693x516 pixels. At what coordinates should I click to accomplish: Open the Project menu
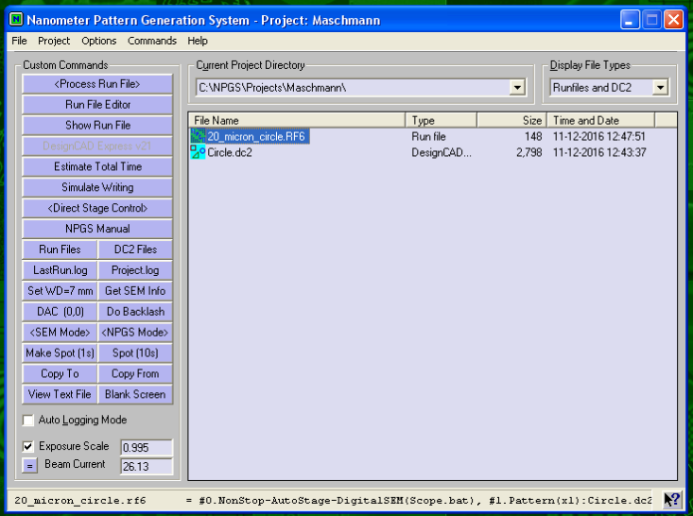pyautogui.click(x=54, y=41)
